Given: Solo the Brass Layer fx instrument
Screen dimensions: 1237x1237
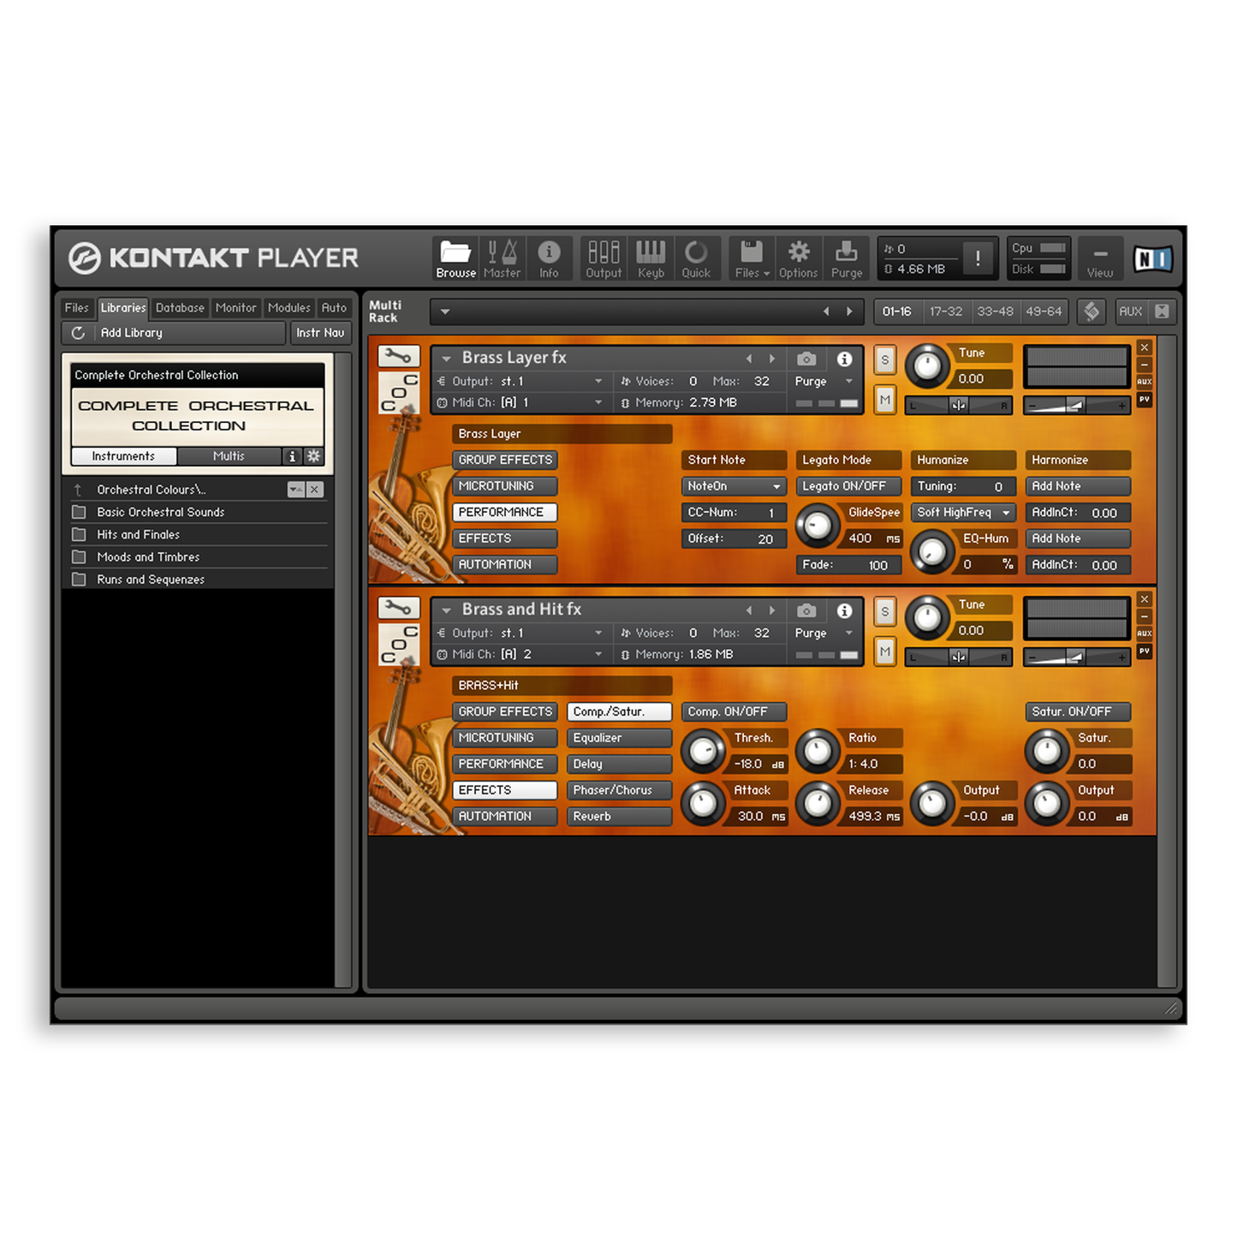Looking at the screenshot, I should click(884, 360).
